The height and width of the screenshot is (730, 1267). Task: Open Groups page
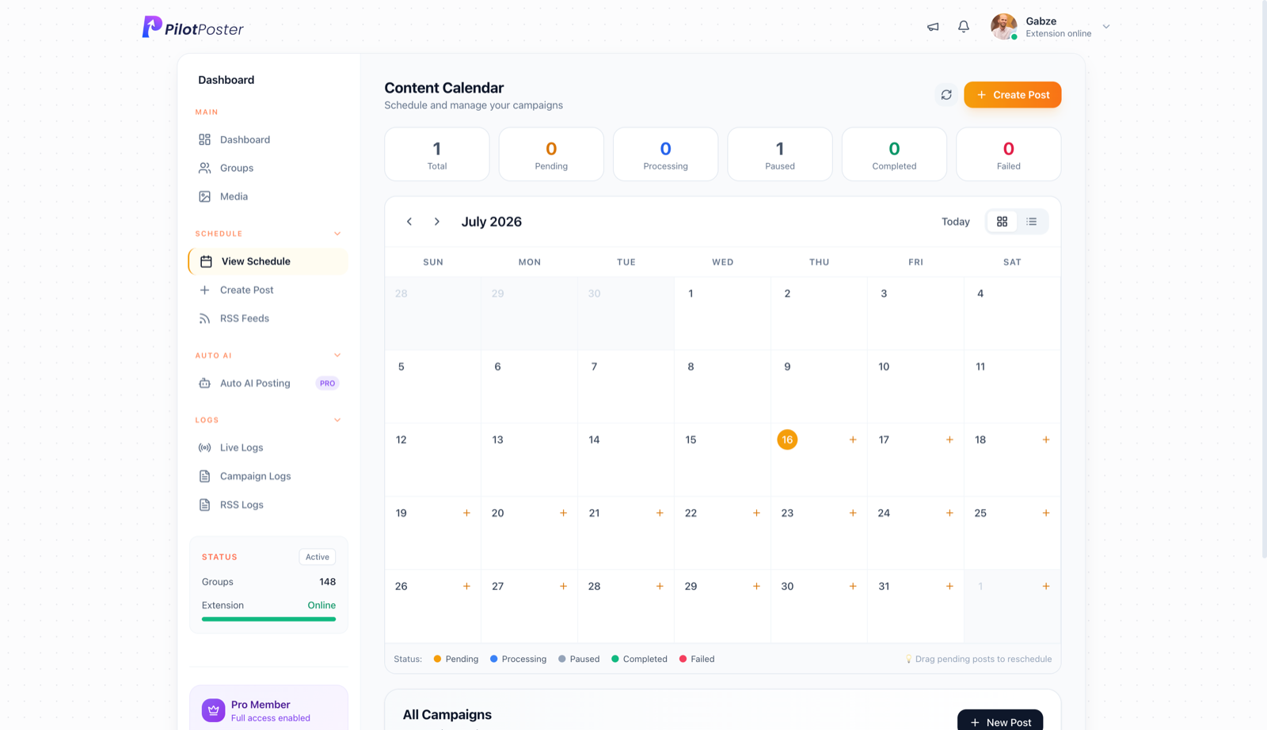(x=268, y=168)
